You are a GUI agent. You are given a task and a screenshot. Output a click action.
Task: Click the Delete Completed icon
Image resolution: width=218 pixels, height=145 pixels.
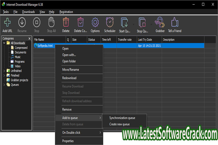[x=81, y=22]
